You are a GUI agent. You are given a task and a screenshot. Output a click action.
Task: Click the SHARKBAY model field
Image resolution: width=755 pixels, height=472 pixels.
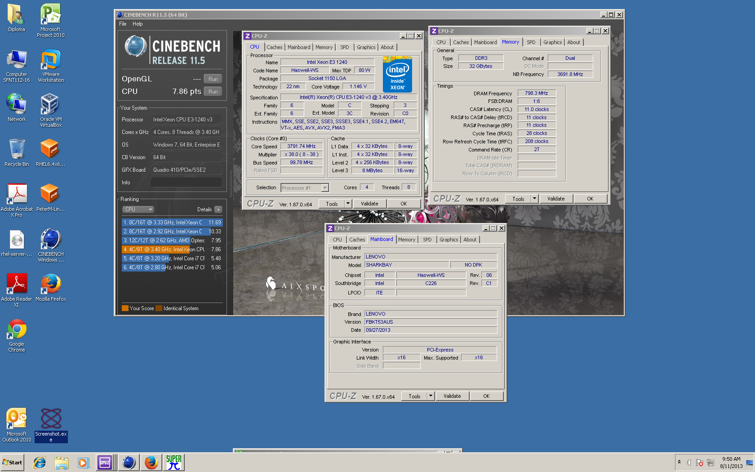pyautogui.click(x=407, y=265)
